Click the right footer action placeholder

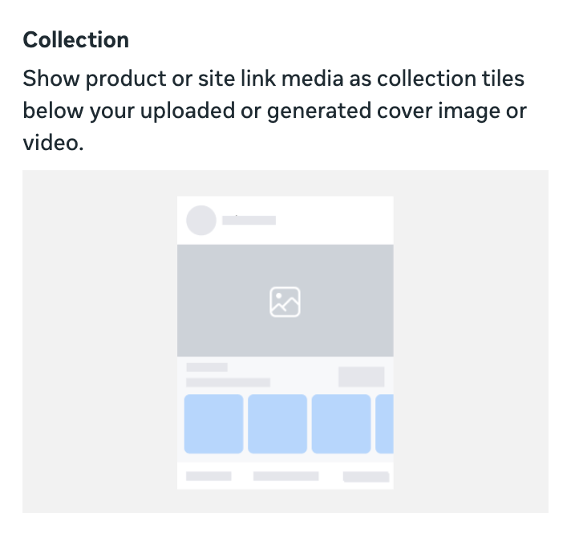click(366, 477)
